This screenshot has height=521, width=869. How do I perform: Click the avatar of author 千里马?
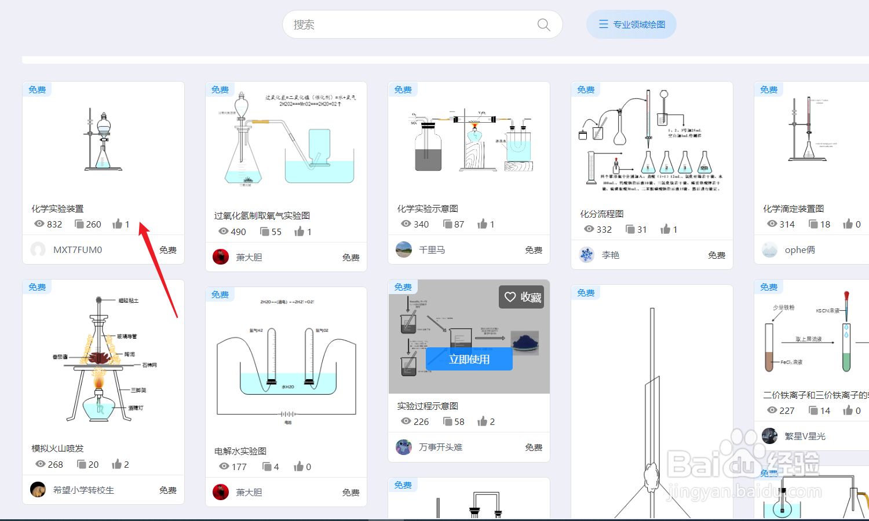[x=404, y=250]
